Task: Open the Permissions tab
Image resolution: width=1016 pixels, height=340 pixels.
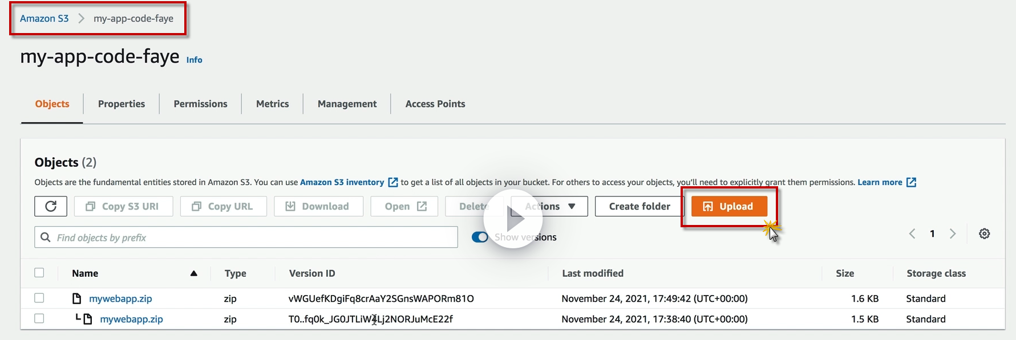Action: [200, 104]
